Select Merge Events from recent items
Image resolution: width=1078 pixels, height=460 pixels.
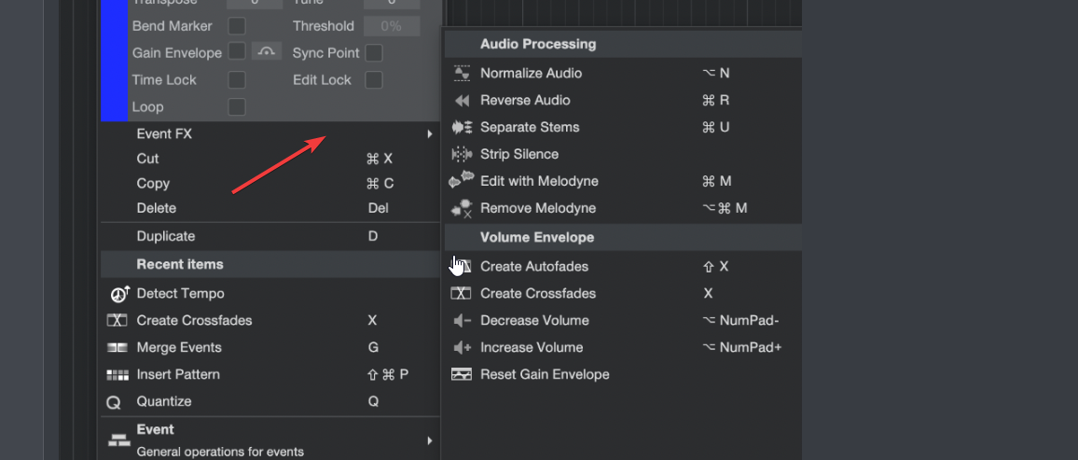pos(179,347)
